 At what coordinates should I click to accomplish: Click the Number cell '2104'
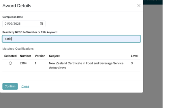(x=23, y=63)
